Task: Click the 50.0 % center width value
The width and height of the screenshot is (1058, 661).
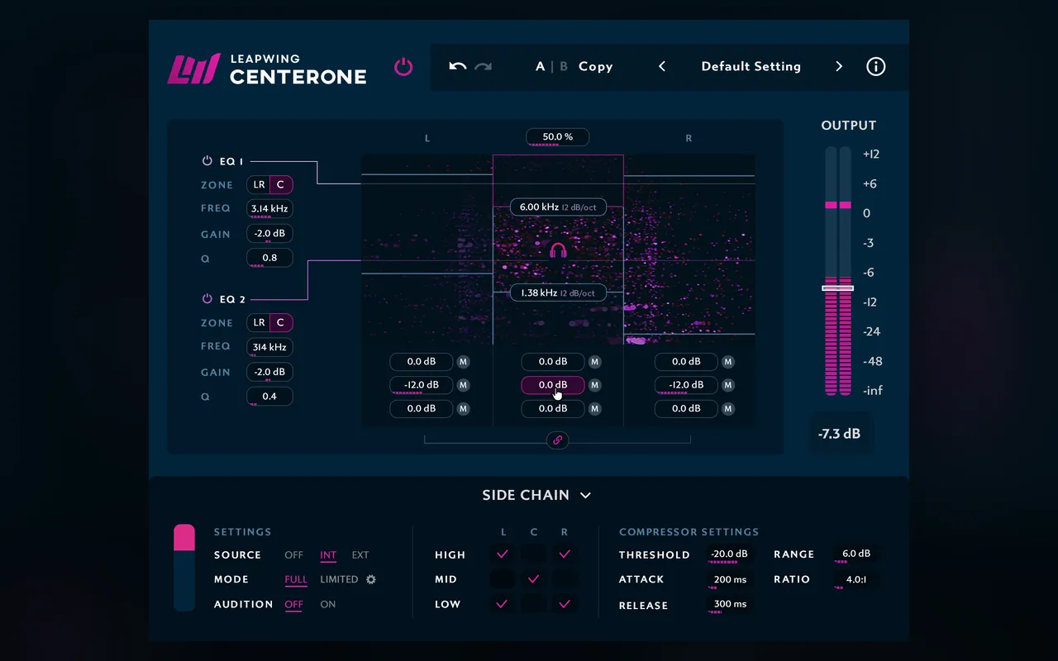Action: point(558,136)
